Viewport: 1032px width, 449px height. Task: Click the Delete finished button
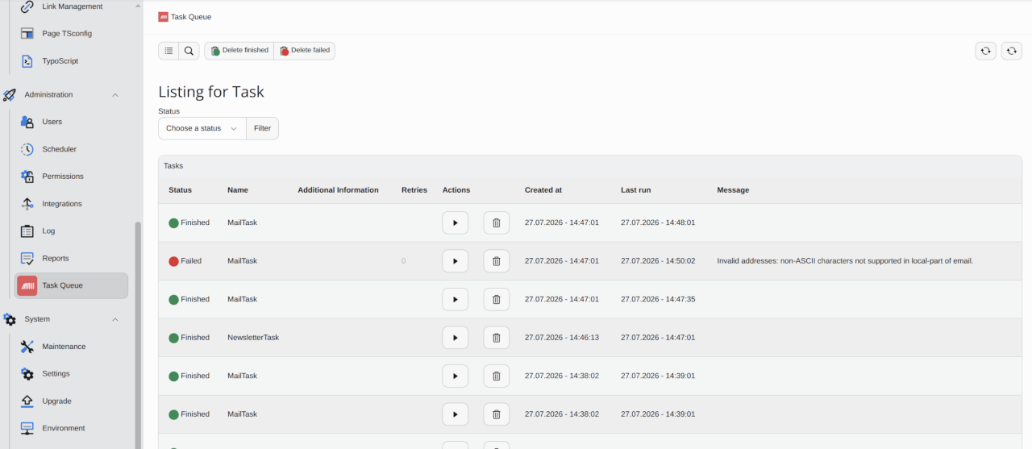click(239, 51)
